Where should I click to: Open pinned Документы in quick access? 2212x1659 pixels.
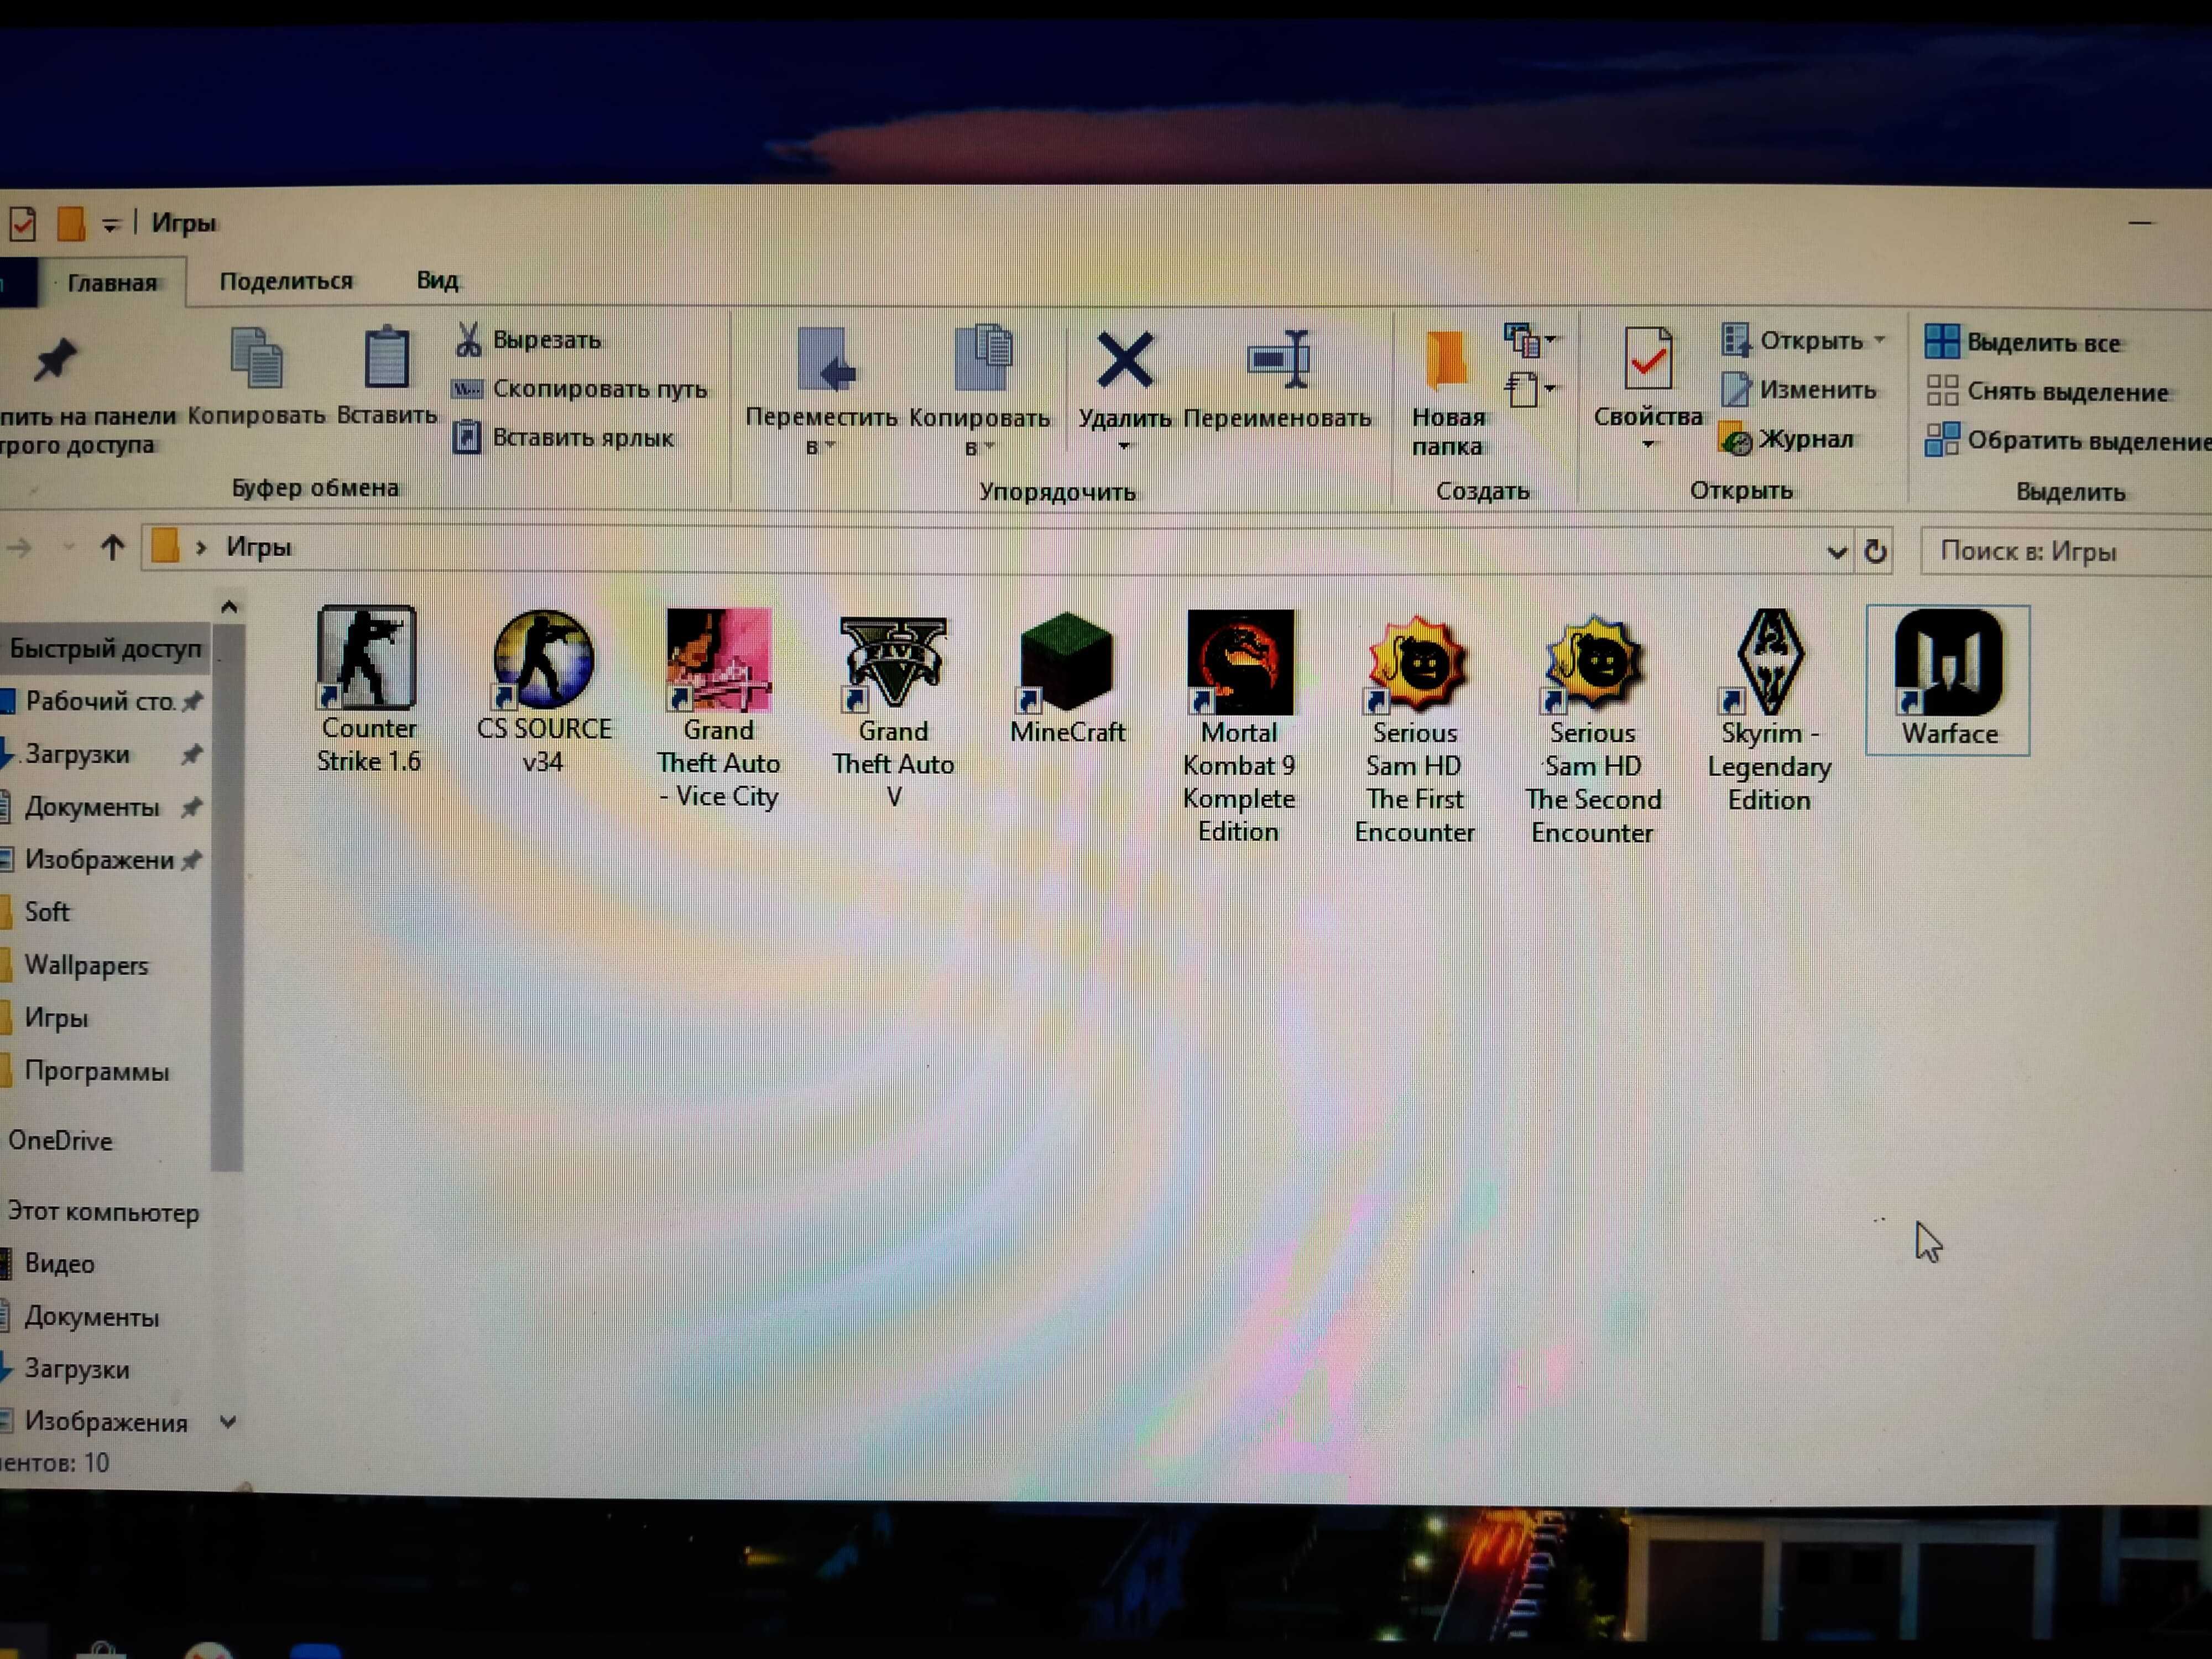91,808
